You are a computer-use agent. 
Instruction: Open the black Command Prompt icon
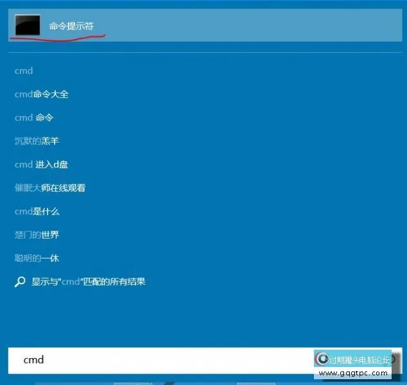[x=27, y=25]
